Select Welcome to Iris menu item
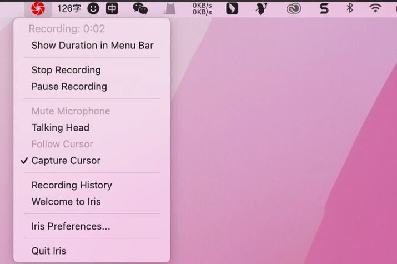397x264 pixels. (92, 201)
